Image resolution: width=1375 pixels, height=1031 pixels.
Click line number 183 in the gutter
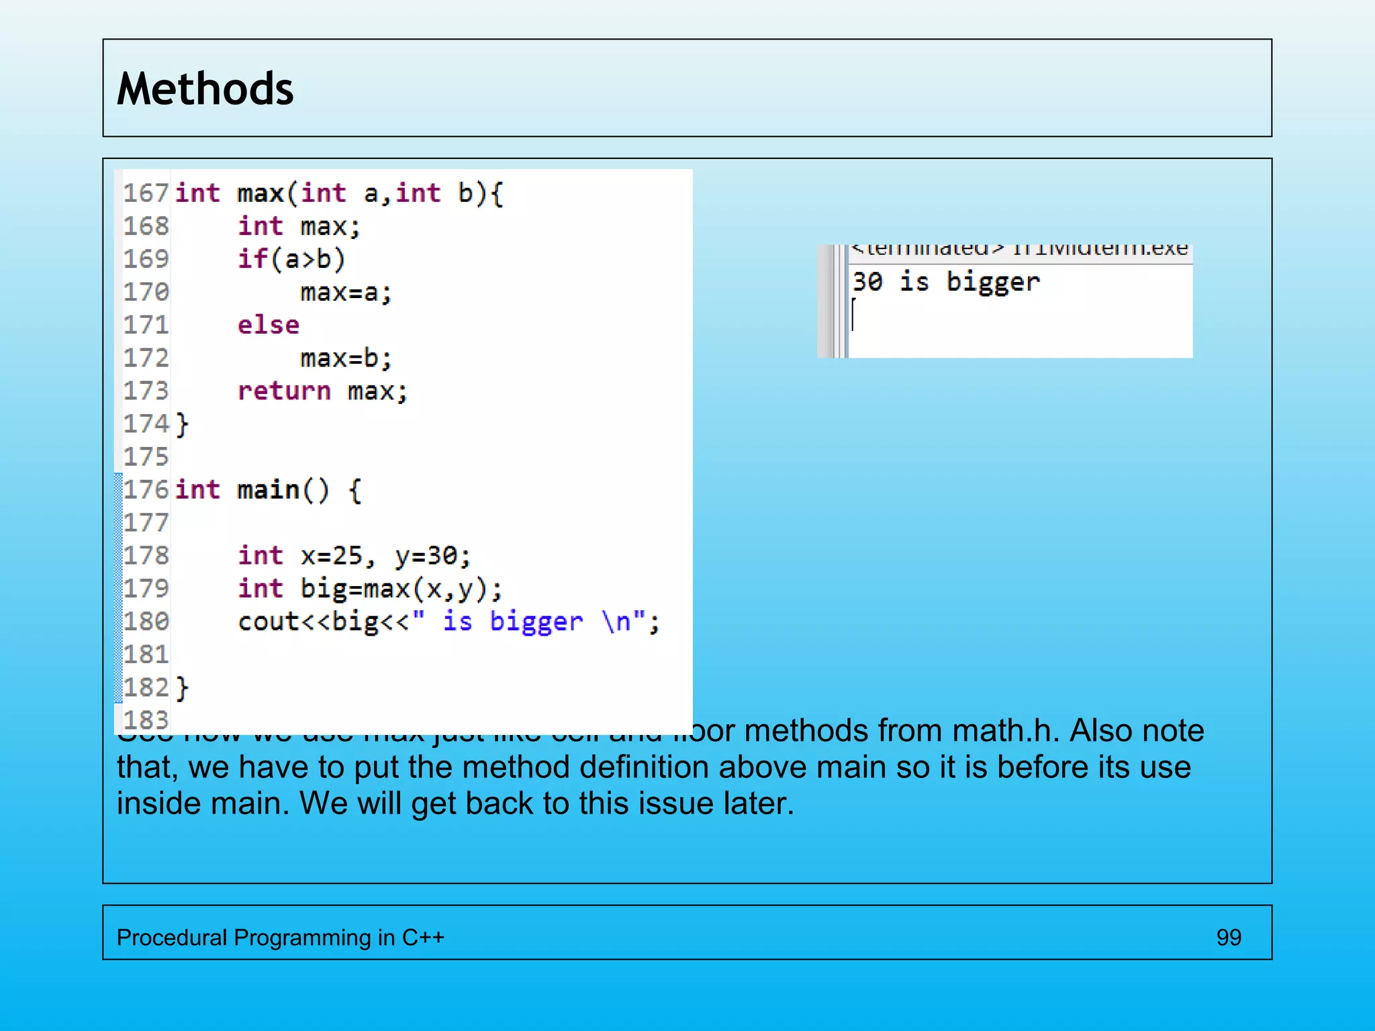coord(146,720)
